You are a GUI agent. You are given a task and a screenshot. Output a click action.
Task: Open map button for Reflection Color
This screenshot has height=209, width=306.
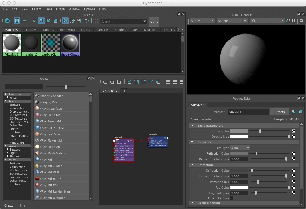pyautogui.click(x=293, y=153)
